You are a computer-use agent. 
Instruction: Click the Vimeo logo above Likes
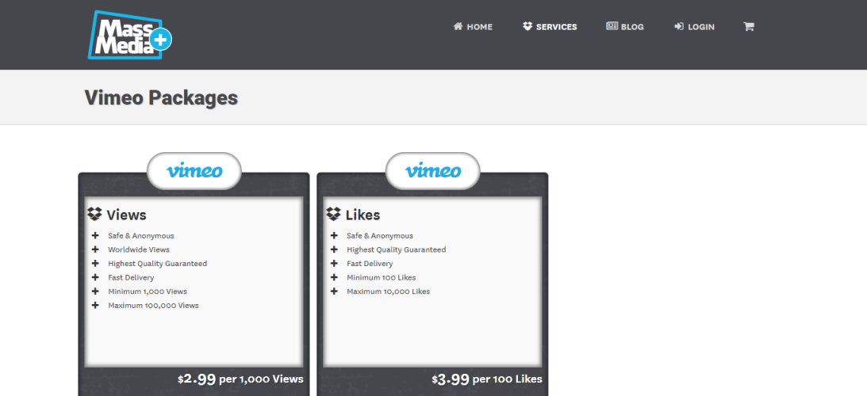(433, 170)
